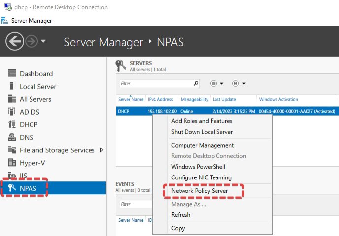Open the saved queries dropdown in Servers

pyautogui.click(x=239, y=84)
